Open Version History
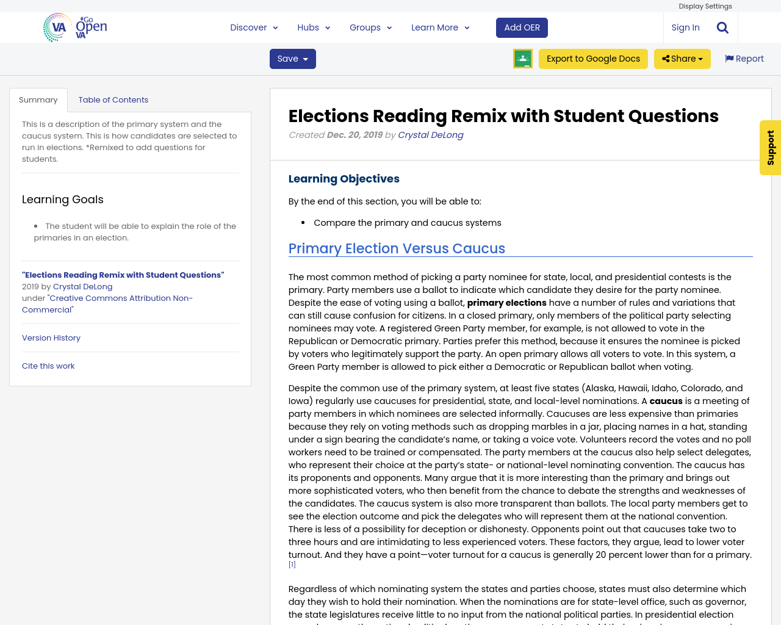Viewport: 781px width, 625px height. click(51, 337)
